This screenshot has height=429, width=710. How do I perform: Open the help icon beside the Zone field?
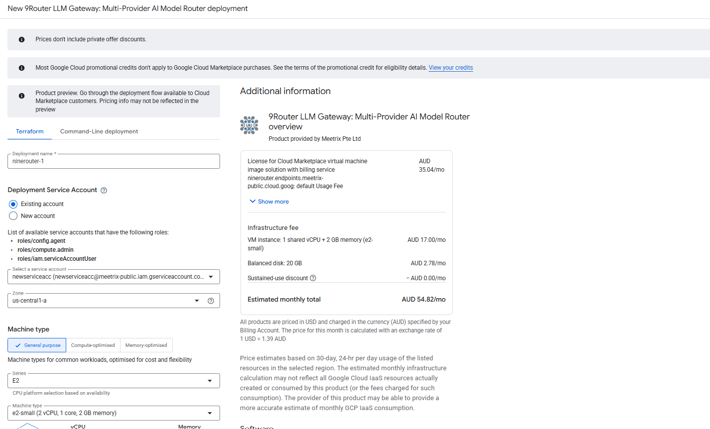(211, 301)
